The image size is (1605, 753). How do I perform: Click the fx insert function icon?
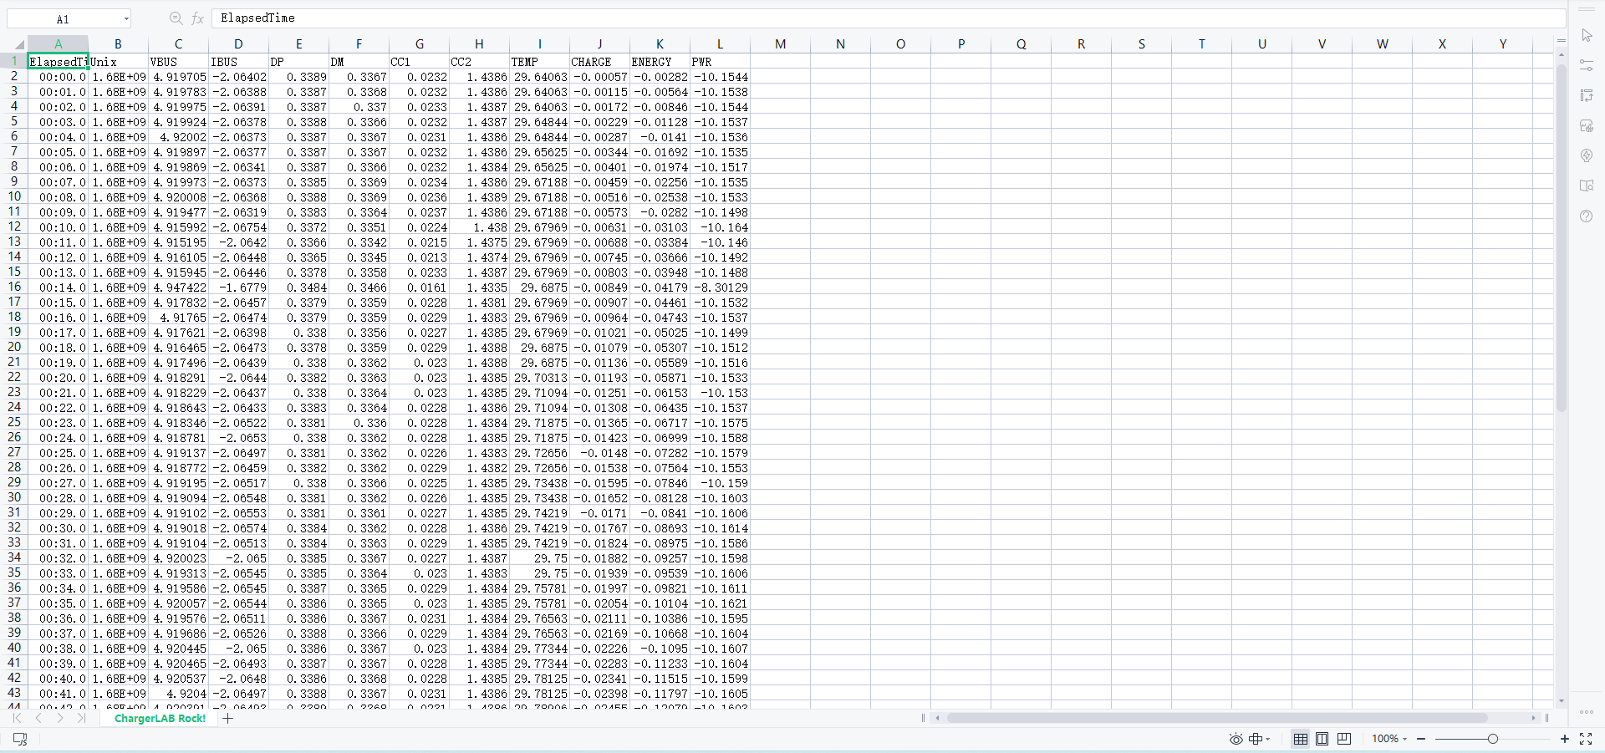pyautogui.click(x=198, y=18)
